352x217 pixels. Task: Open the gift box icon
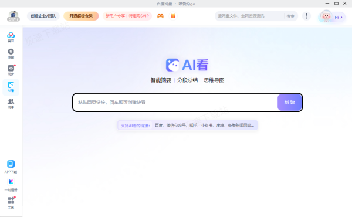pos(173,16)
